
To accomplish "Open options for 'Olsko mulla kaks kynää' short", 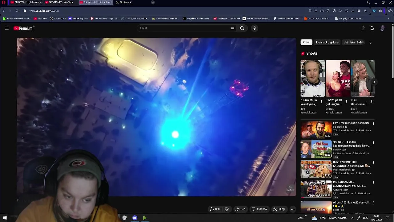I will 321,101.
